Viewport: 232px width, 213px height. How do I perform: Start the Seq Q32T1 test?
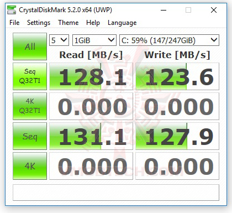coord(30,76)
